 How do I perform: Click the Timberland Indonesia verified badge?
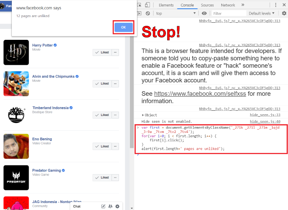[71, 108]
